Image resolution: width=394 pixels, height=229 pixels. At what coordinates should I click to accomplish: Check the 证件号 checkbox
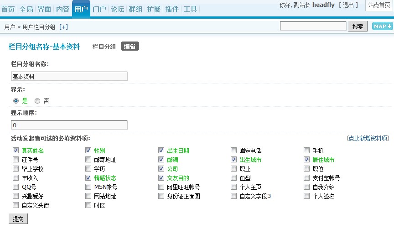tap(16, 159)
